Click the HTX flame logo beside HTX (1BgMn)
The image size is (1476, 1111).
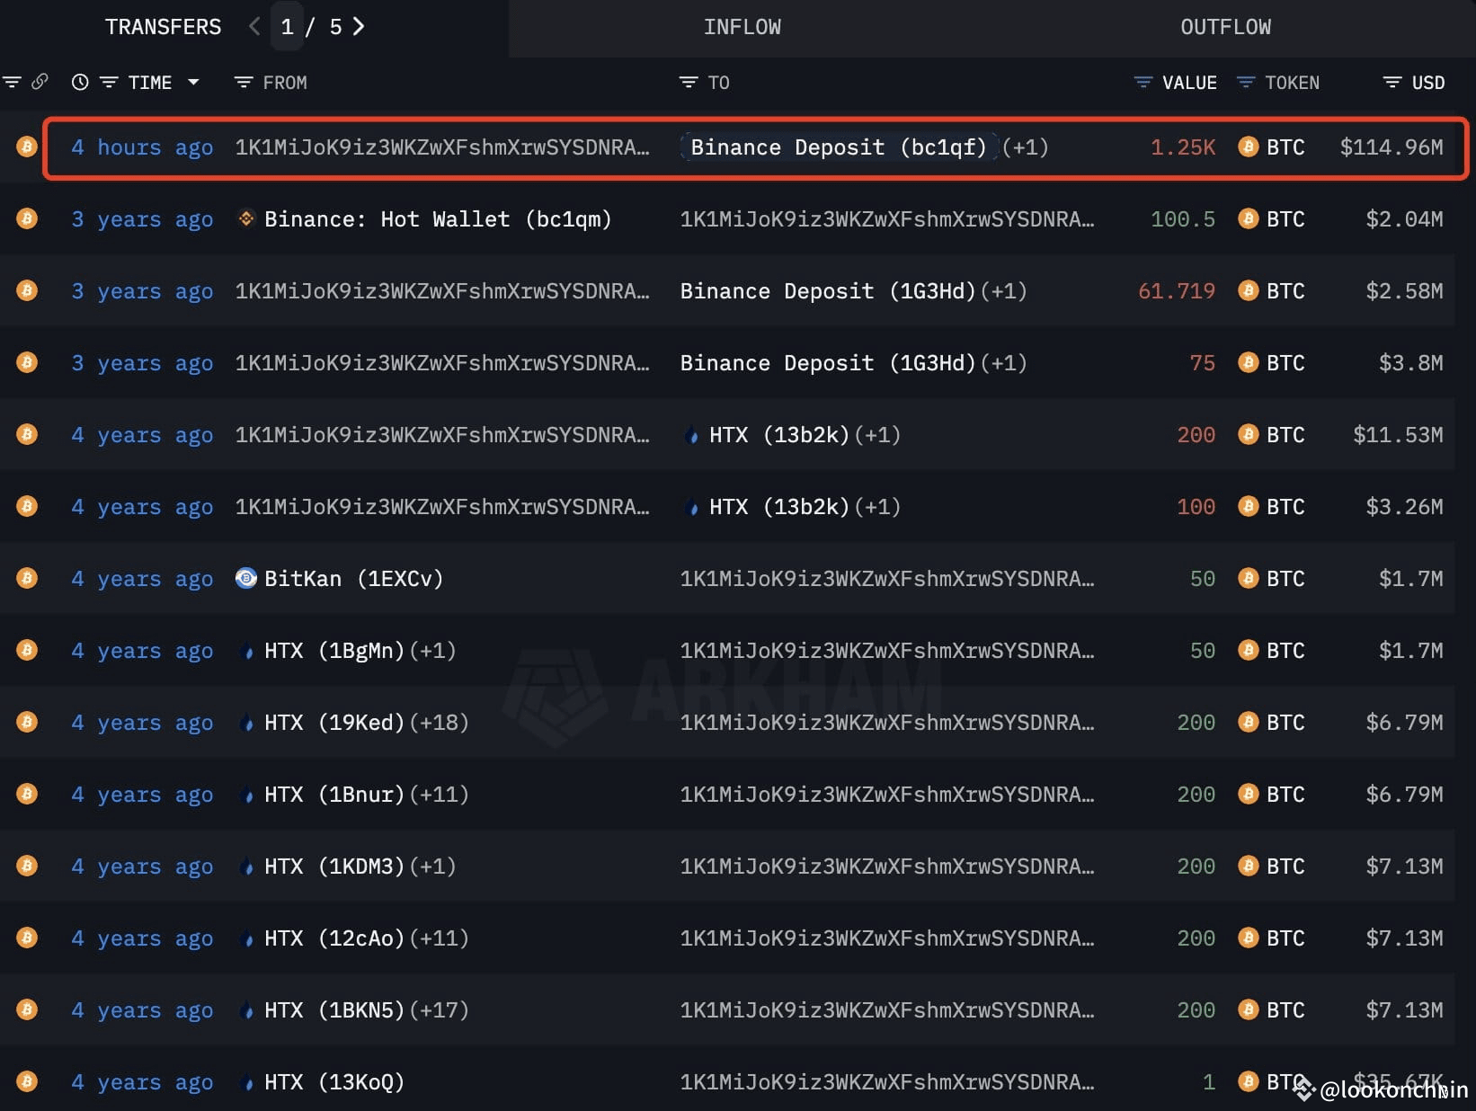coord(248,651)
